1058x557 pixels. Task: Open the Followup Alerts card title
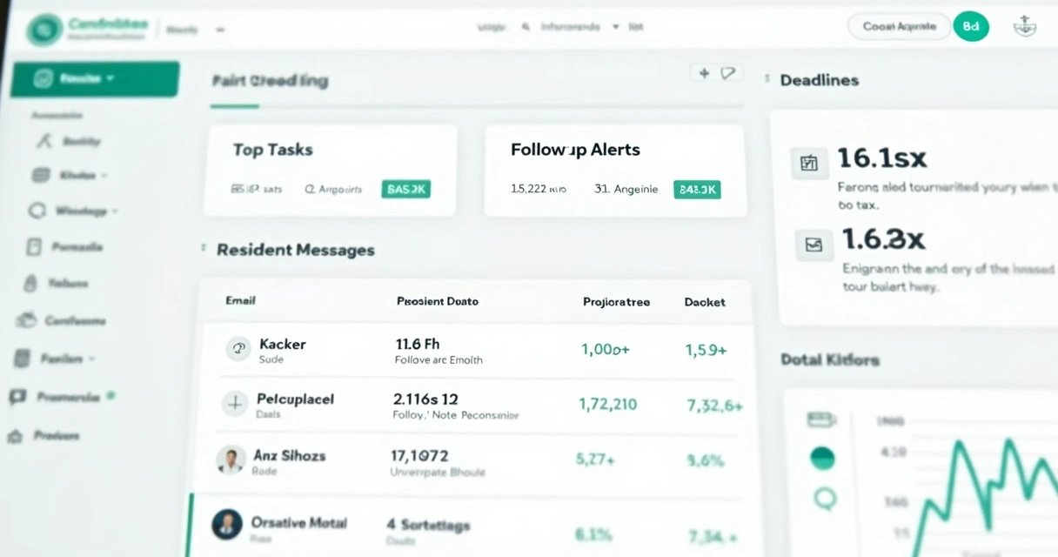pos(575,150)
